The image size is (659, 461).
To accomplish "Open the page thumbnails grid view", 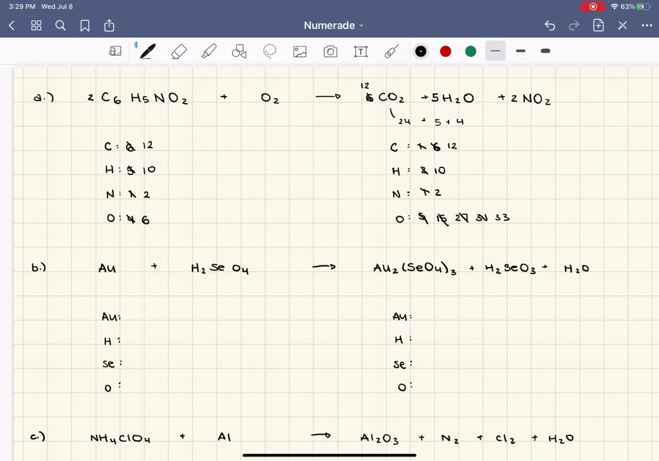I will [x=36, y=26].
